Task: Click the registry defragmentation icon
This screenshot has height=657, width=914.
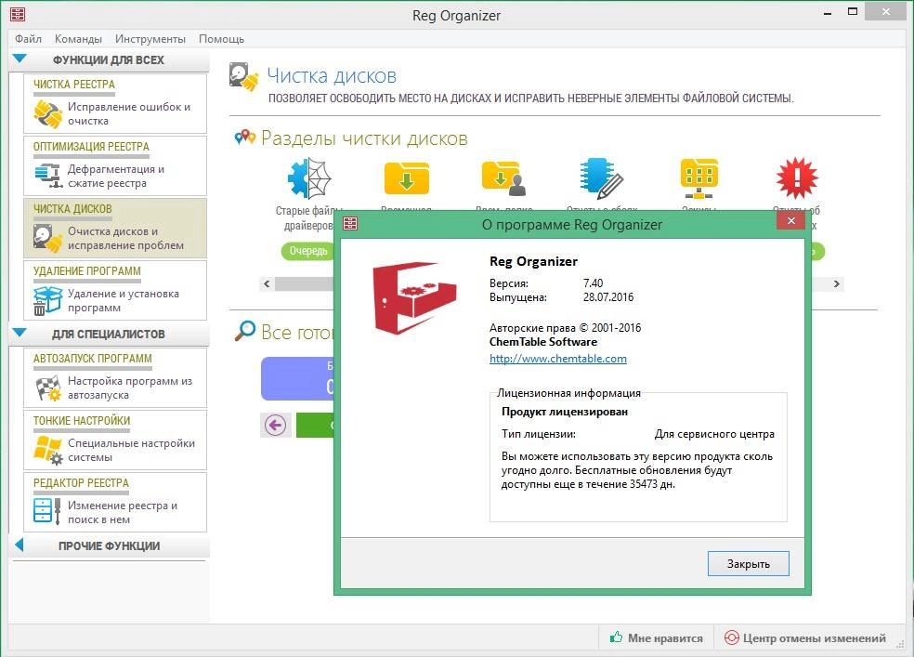Action: (x=48, y=176)
